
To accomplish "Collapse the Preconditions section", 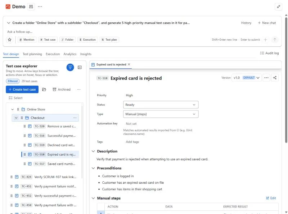I will 93,168.
